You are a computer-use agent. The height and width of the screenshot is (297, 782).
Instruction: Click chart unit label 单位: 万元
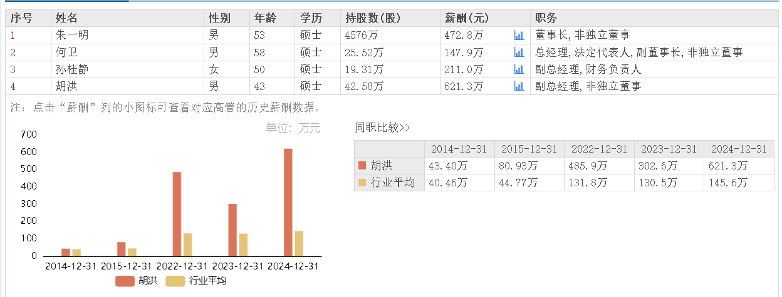tap(293, 128)
